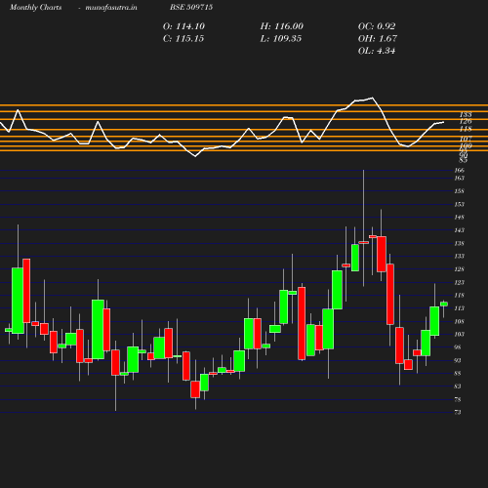Click the low value "L: 109.35"
Image resolution: width=488 pixels, height=488 pixels.
pyautogui.click(x=281, y=39)
